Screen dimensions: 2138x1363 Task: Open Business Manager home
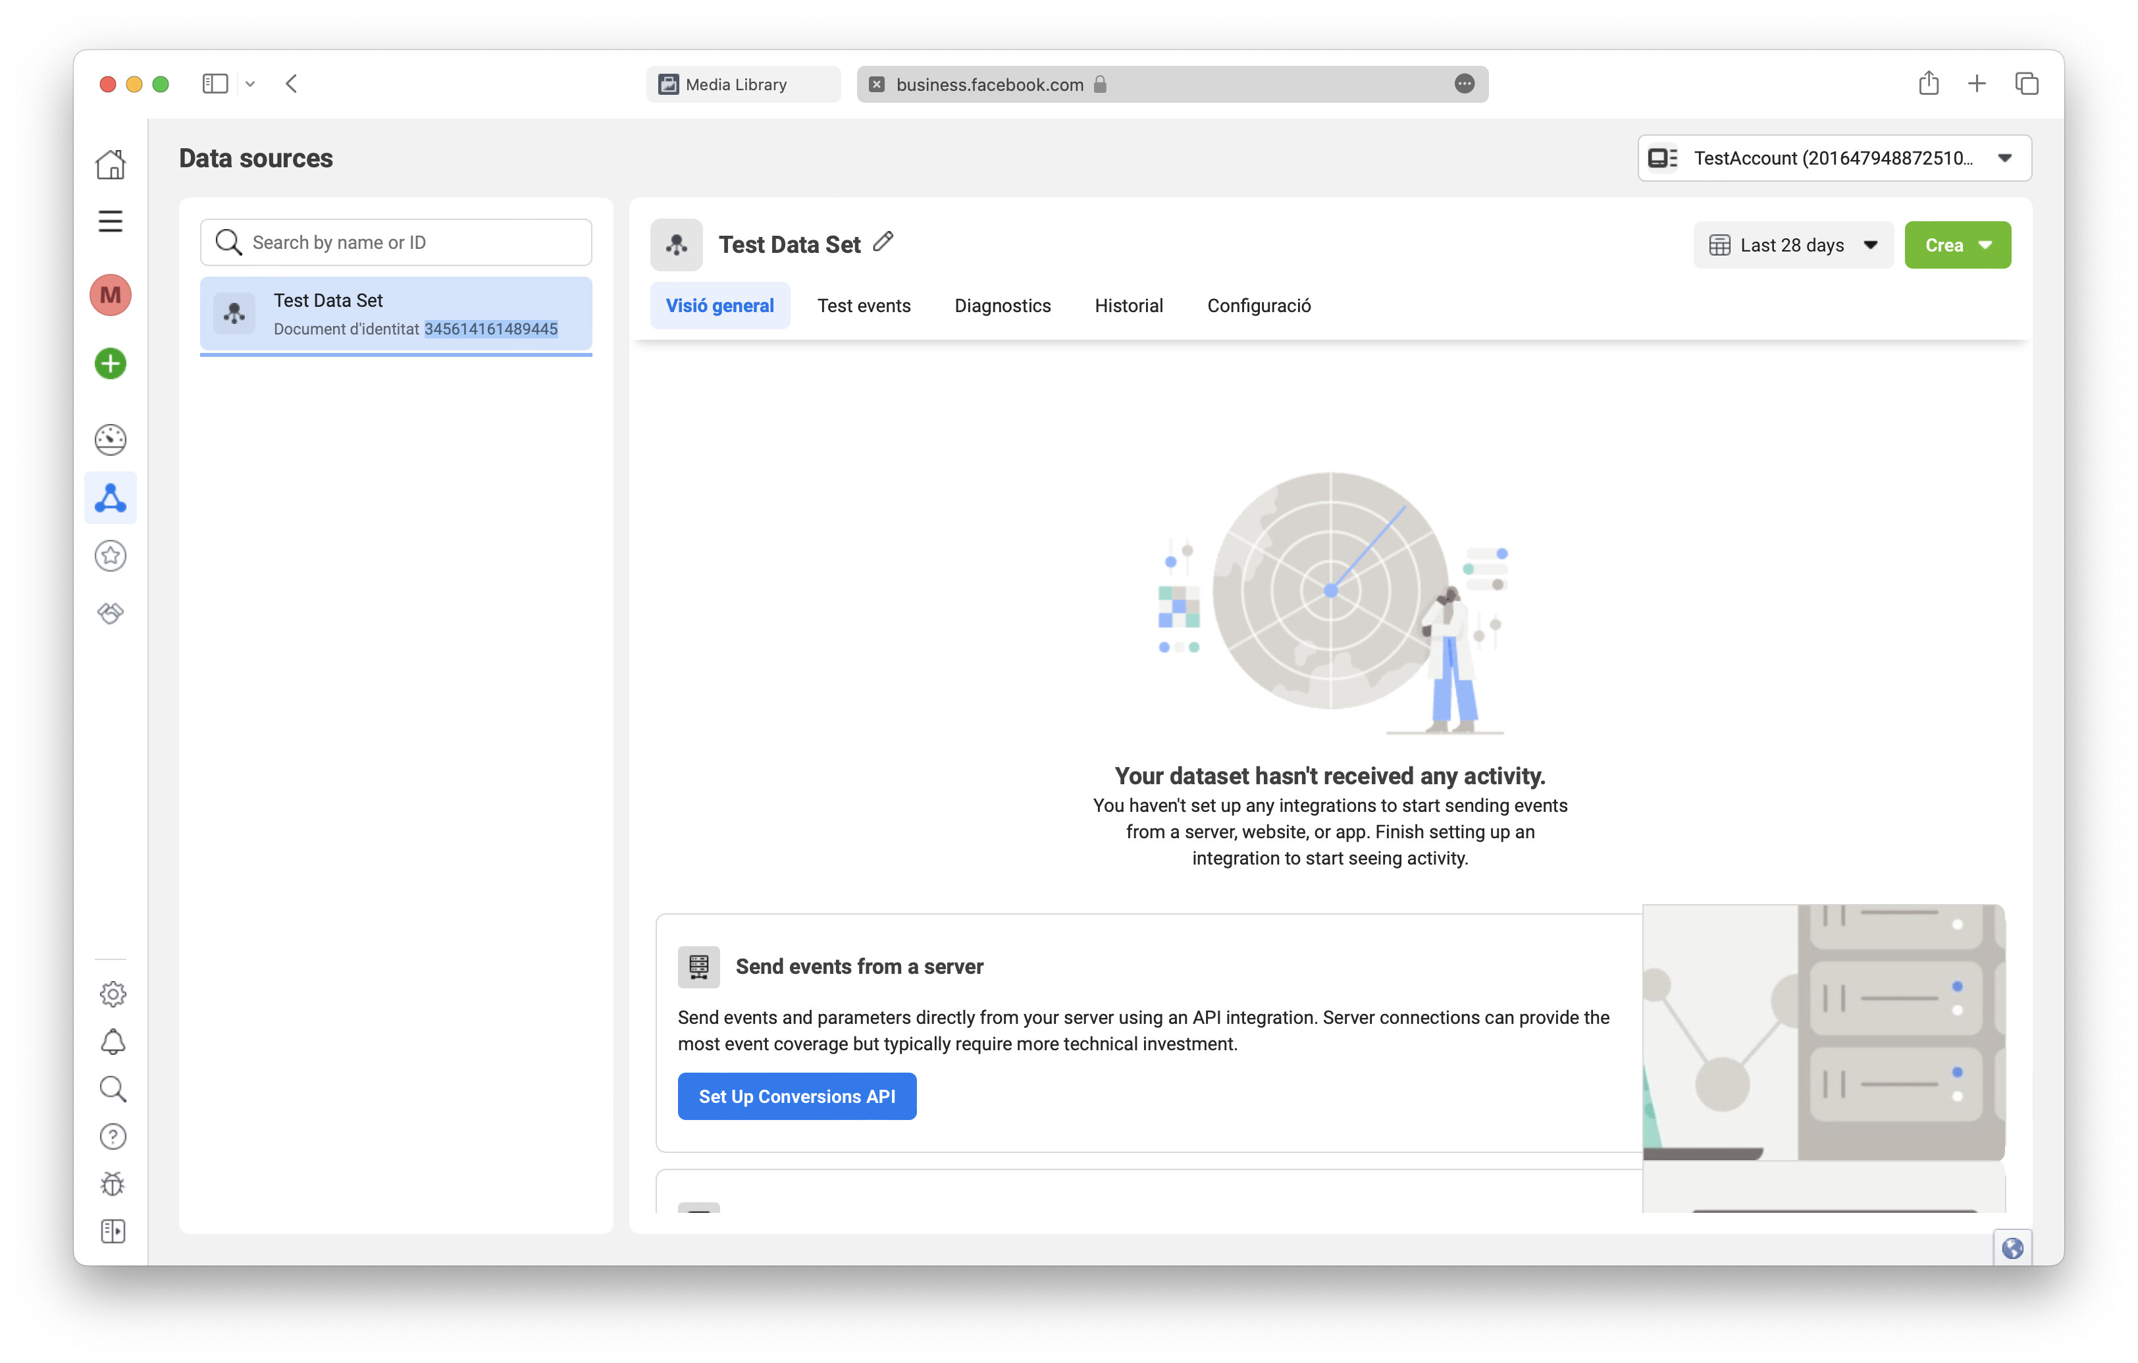point(110,164)
